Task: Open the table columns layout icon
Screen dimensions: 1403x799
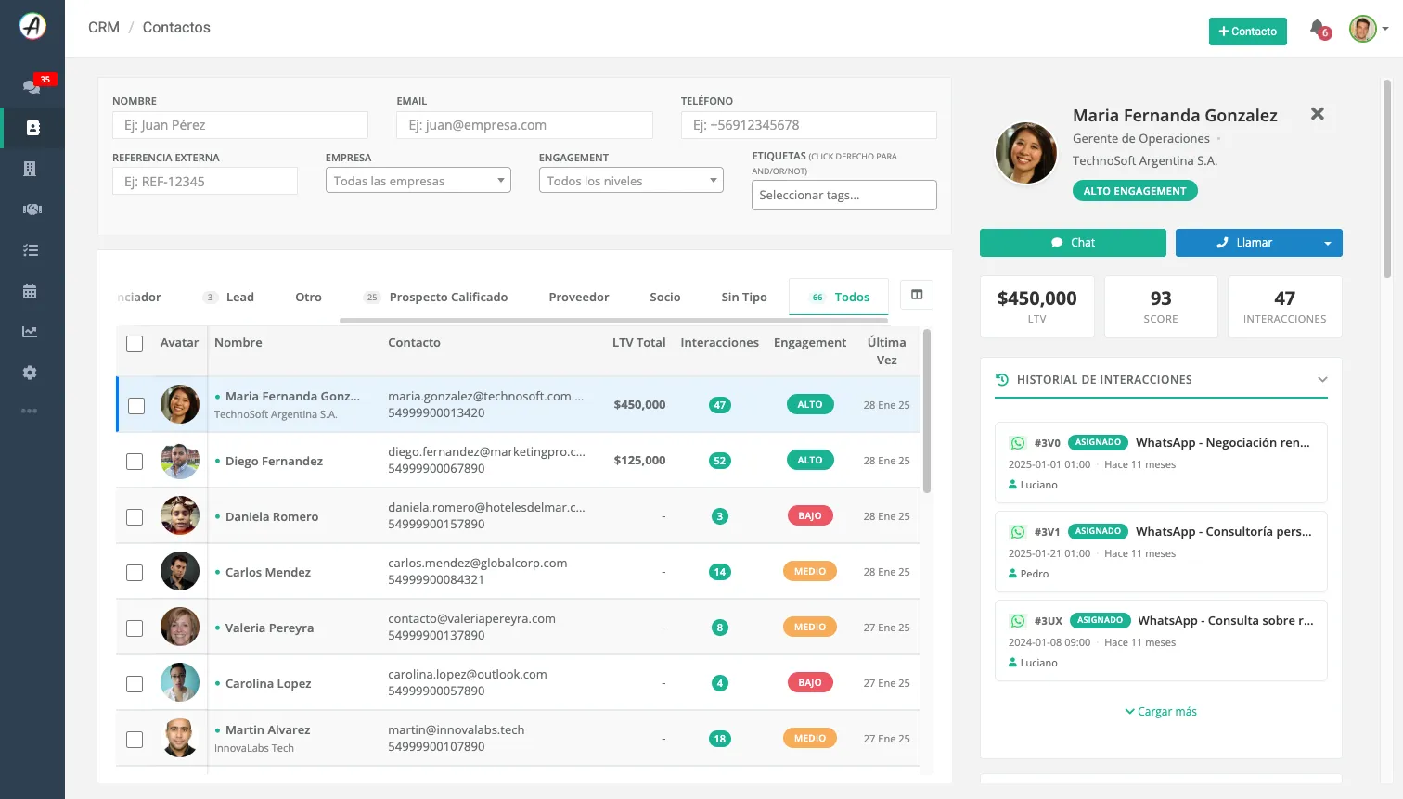Action: (917, 295)
